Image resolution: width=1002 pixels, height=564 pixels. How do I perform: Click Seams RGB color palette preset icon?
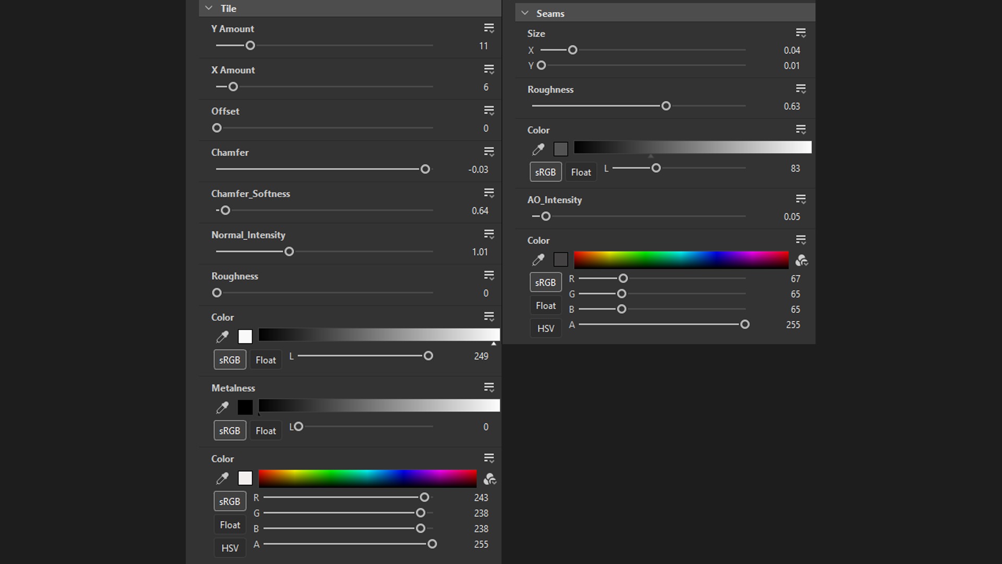pos(802,260)
